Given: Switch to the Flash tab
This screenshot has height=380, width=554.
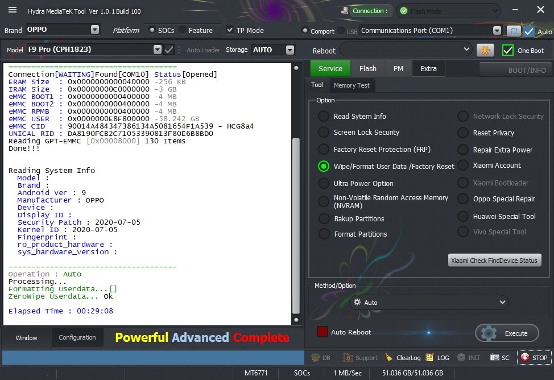Looking at the screenshot, I should (367, 69).
